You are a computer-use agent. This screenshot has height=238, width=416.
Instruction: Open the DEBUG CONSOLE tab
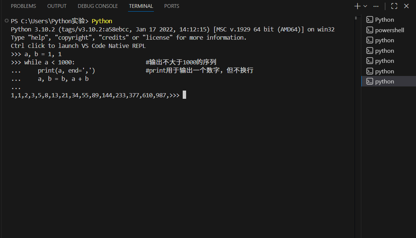[98, 6]
